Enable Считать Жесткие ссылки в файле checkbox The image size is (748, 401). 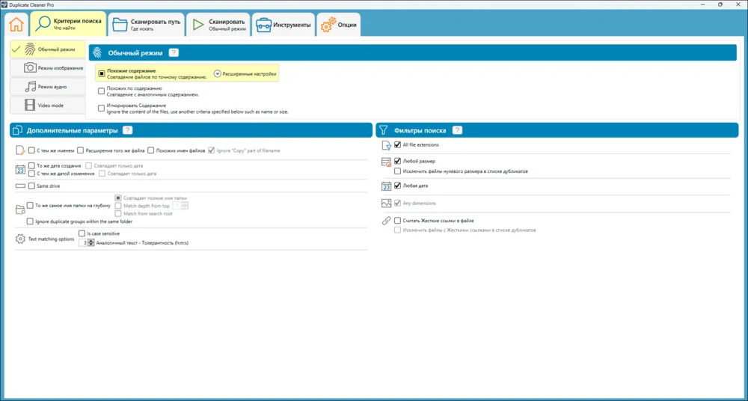pos(397,221)
